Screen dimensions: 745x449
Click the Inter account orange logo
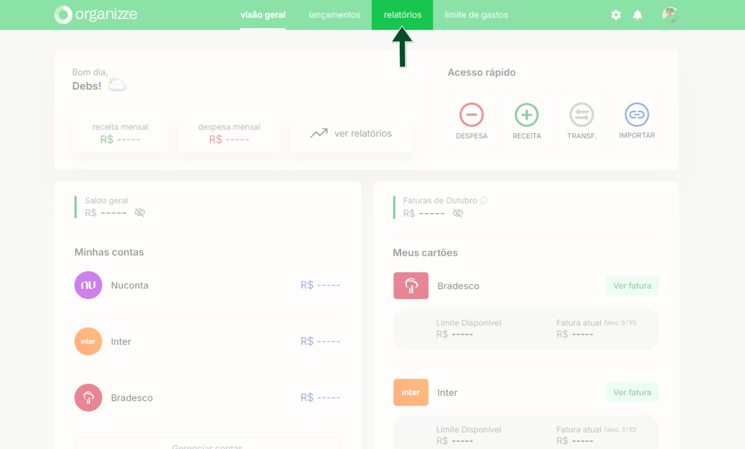88,341
